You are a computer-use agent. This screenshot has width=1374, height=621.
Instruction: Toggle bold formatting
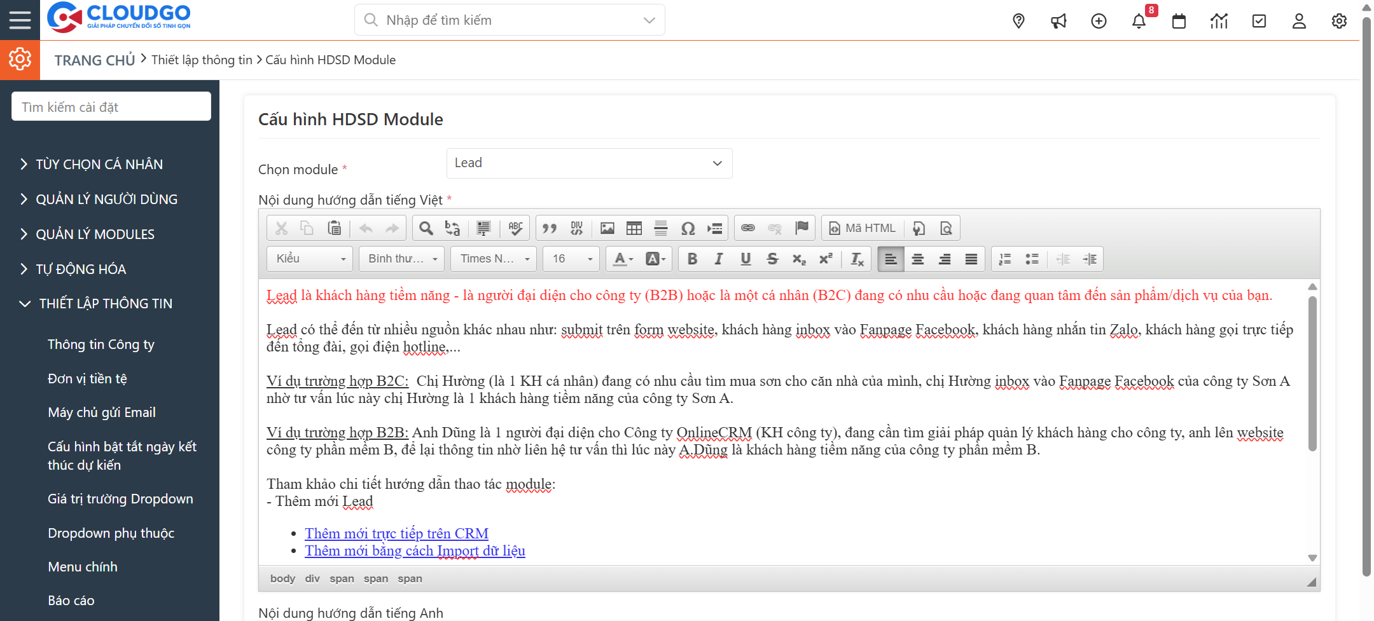click(691, 259)
